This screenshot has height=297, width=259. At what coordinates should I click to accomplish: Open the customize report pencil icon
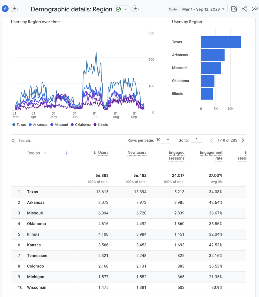pos(234,9)
